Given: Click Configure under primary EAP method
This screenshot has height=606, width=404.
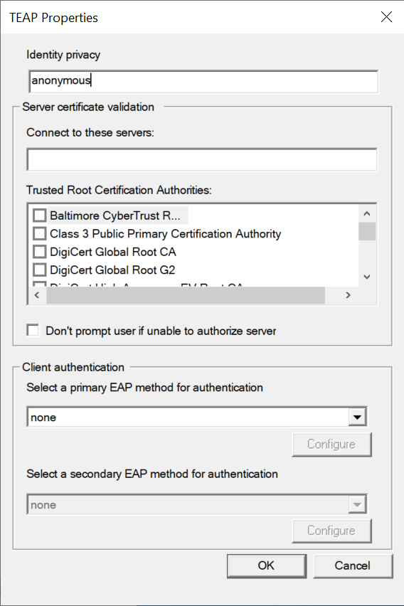Looking at the screenshot, I should pyautogui.click(x=331, y=445).
